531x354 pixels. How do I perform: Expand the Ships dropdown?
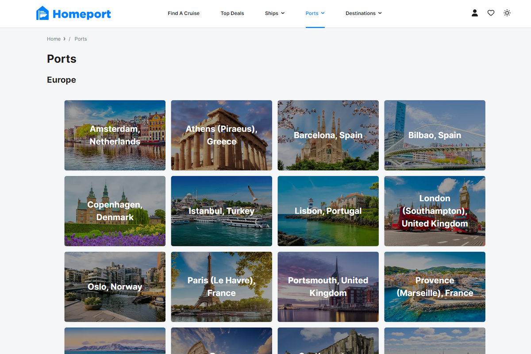coord(275,13)
